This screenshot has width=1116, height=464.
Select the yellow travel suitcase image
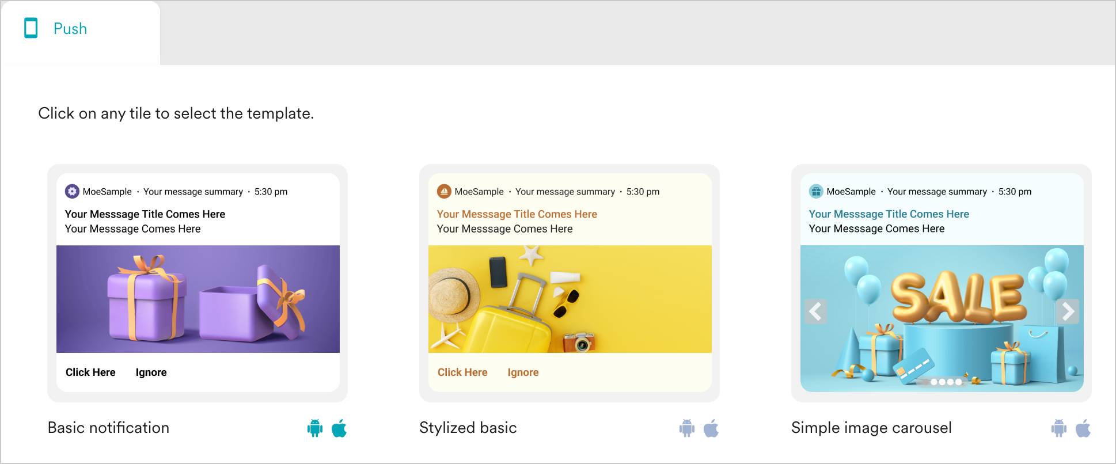570,299
